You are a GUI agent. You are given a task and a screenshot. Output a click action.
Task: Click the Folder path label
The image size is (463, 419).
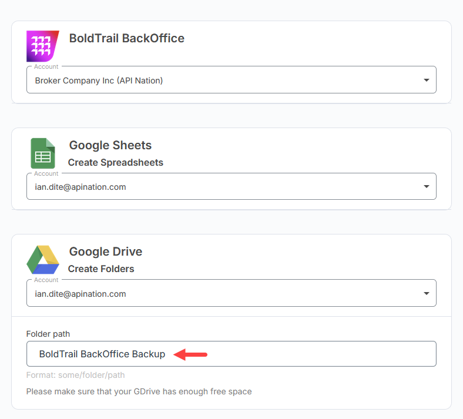click(x=48, y=334)
